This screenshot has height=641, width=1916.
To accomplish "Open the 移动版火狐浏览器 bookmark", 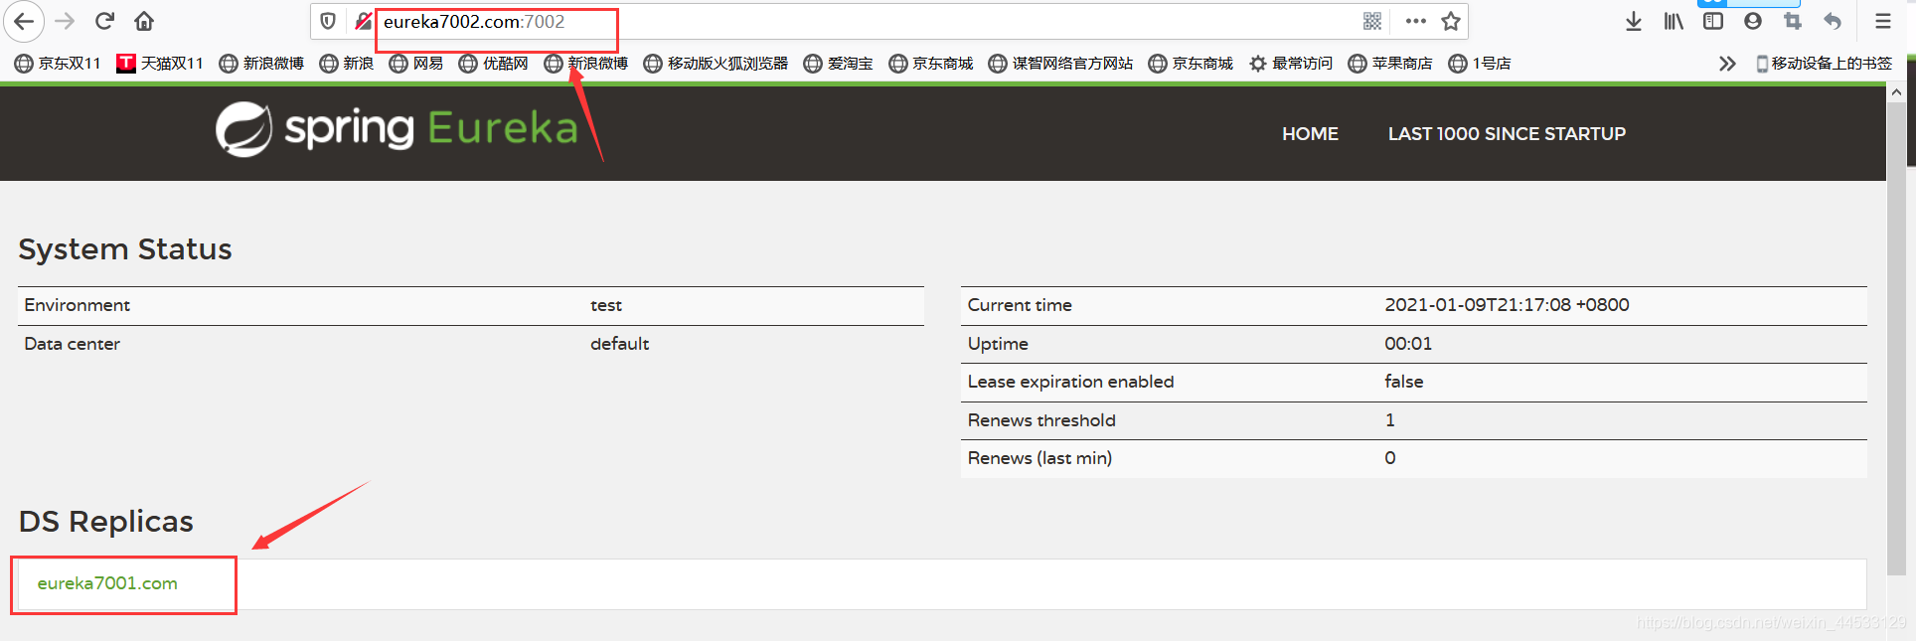I will [717, 64].
